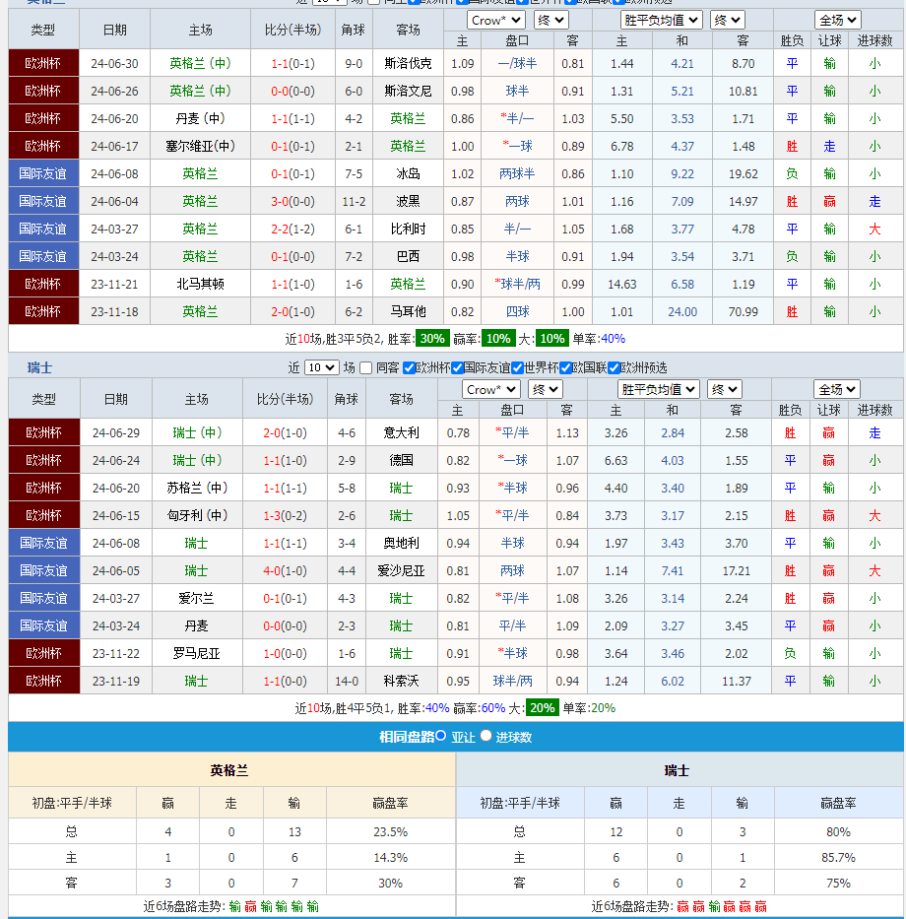Open the 全场 dropdown in Switzerland's table
The image size is (906, 919).
point(837,389)
